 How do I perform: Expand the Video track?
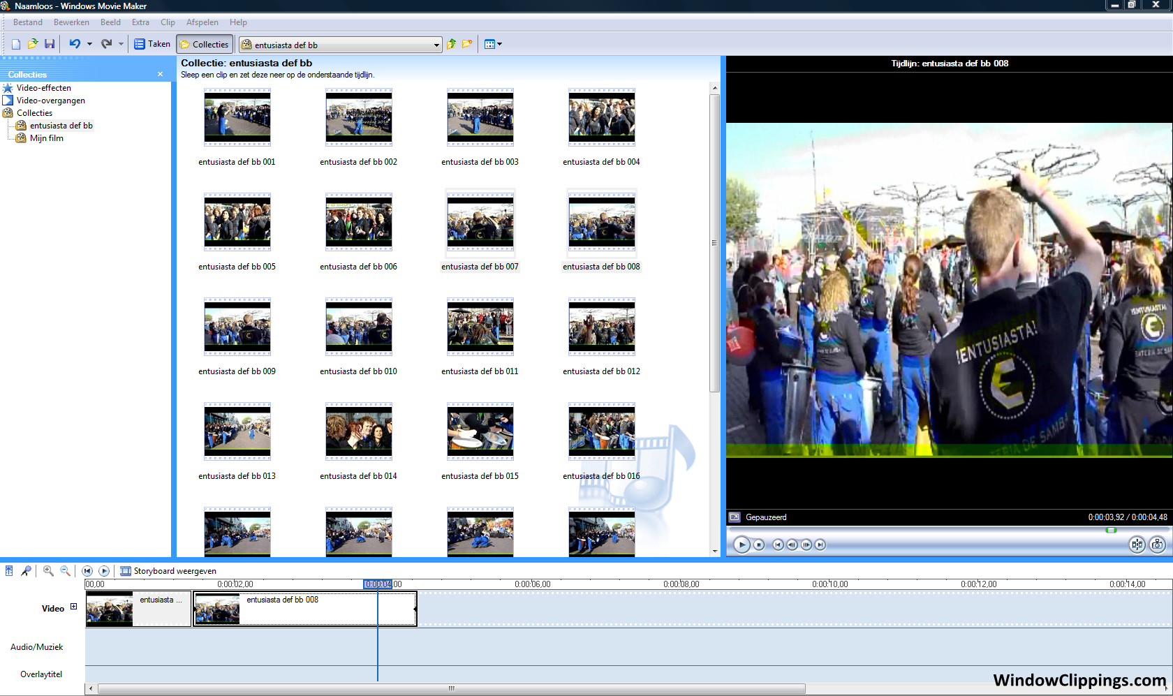pos(73,607)
